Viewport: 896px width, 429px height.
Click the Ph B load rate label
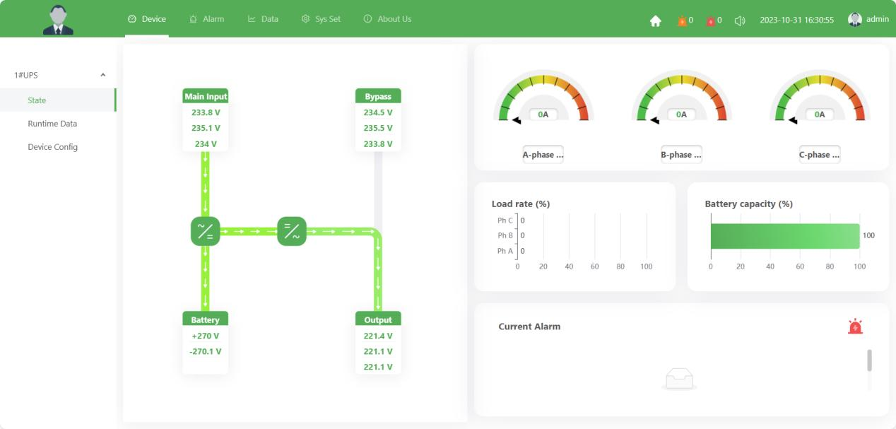pos(505,235)
